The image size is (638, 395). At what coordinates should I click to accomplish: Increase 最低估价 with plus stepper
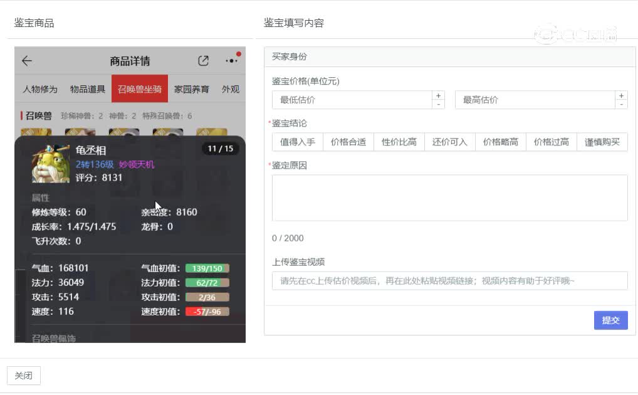pyautogui.click(x=438, y=95)
